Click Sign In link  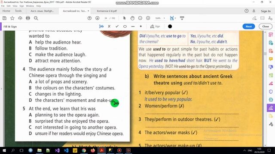tap(266, 11)
